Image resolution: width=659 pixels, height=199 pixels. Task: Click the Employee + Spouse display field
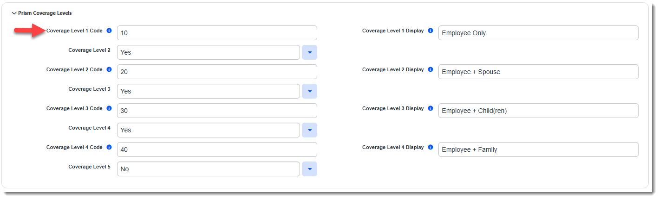point(538,72)
